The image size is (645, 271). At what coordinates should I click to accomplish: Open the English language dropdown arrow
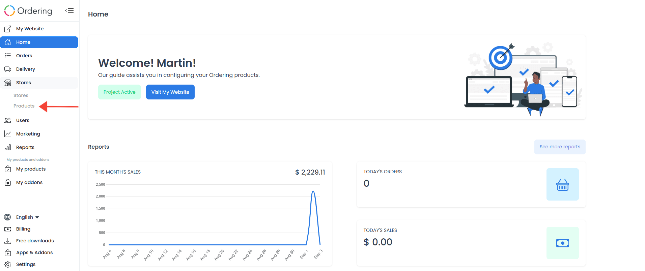coord(37,217)
